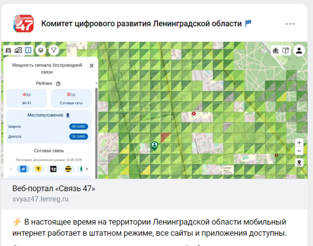313x246 pixels.
Task: Open the map layers button
Action: click(41, 50)
